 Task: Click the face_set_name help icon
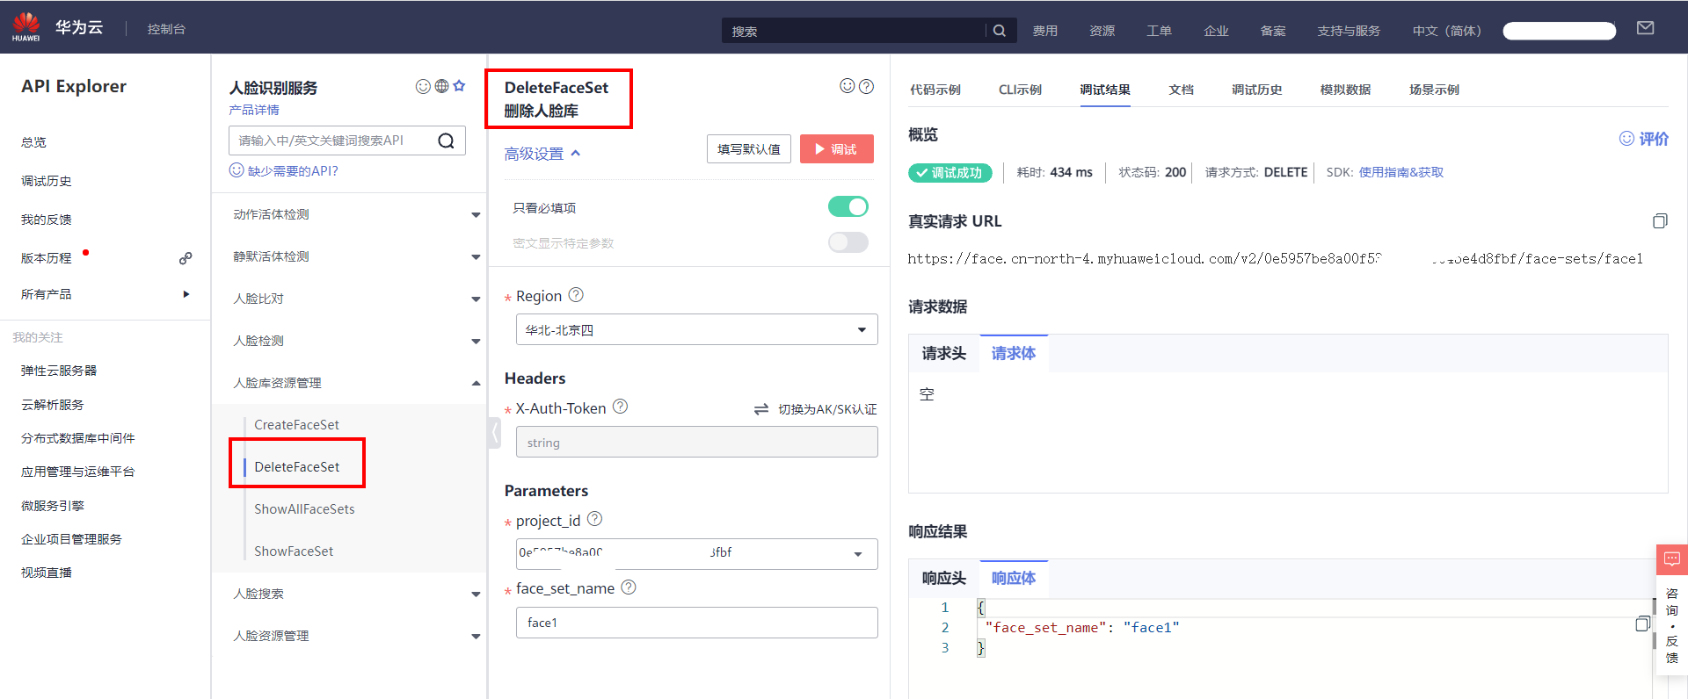(629, 587)
